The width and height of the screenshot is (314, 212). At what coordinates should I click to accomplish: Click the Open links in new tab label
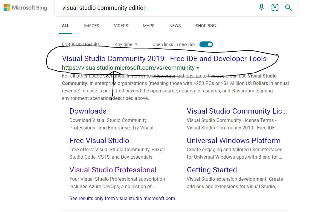(173, 44)
